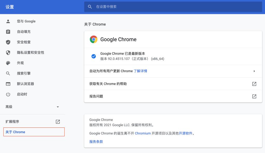Click the clipboard icon for 自动填充
The height and width of the screenshot is (153, 265).
tap(8, 32)
